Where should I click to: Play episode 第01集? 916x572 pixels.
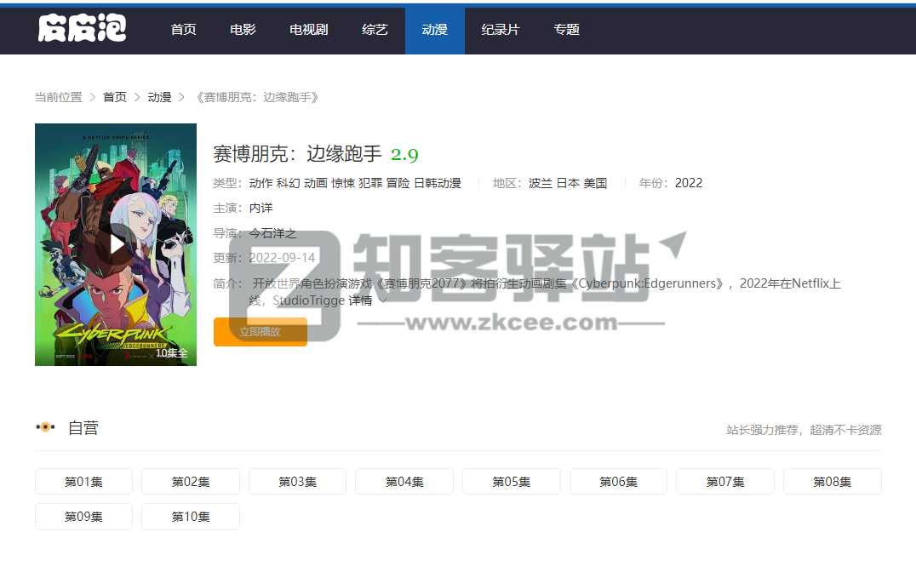coord(83,482)
